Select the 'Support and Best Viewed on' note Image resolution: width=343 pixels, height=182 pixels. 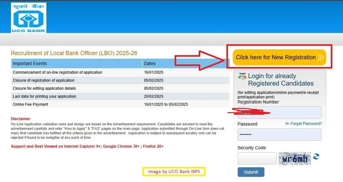coord(87,146)
